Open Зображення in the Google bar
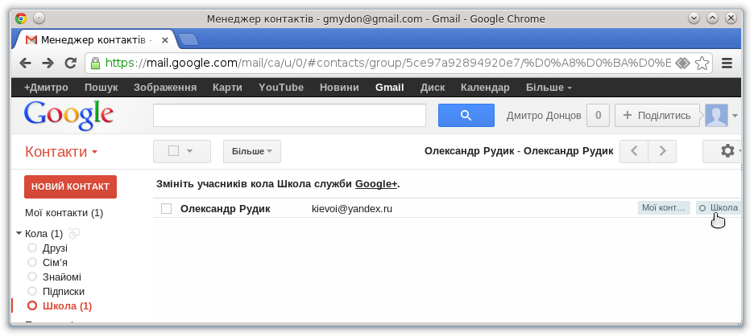The image size is (754, 336). coord(165,88)
